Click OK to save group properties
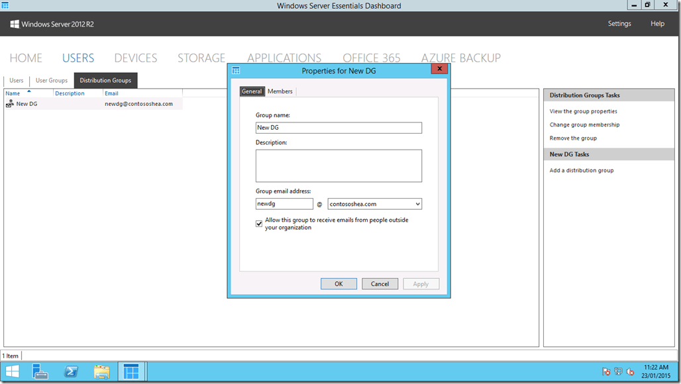681x384 pixels. pos(339,283)
